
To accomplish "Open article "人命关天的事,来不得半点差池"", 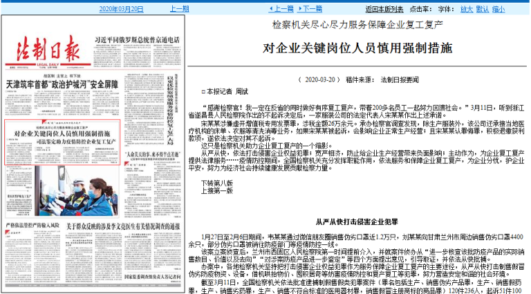I will [x=152, y=154].
